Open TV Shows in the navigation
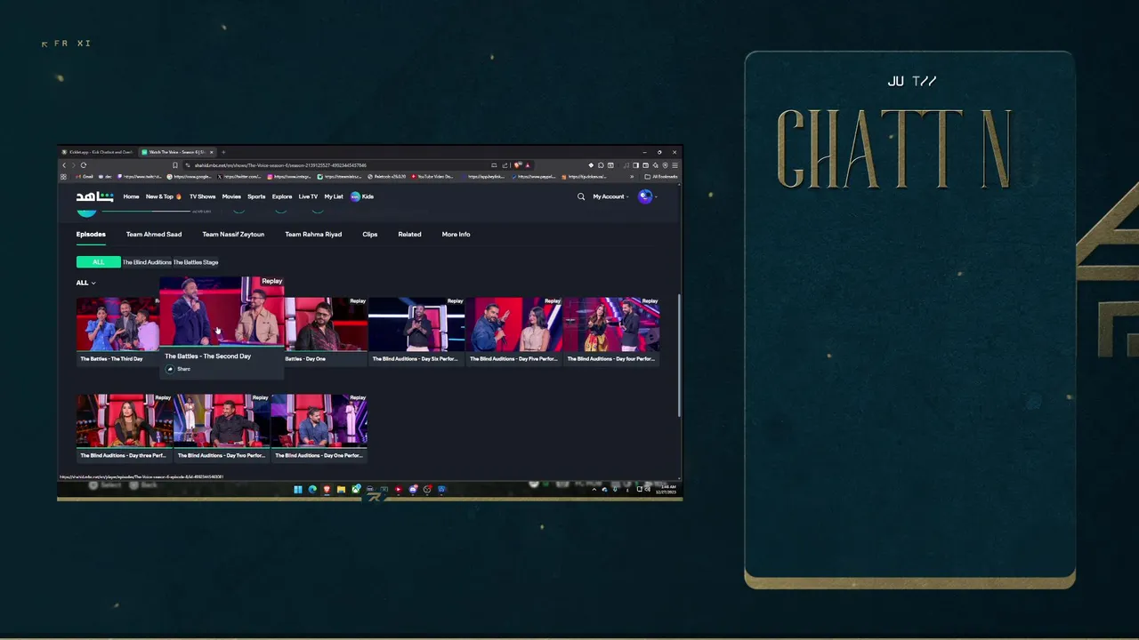Screen dimensions: 1139x640 (x=202, y=196)
